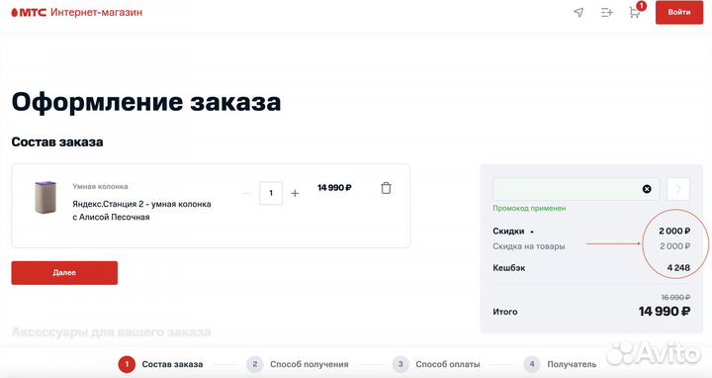The height and width of the screenshot is (378, 712).
Task: Click the crossed-out 16 990 ₽ old price
Action: (675, 297)
